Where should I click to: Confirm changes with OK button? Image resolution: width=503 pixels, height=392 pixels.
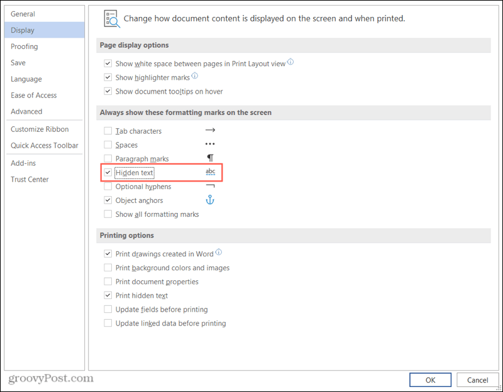tap(430, 380)
